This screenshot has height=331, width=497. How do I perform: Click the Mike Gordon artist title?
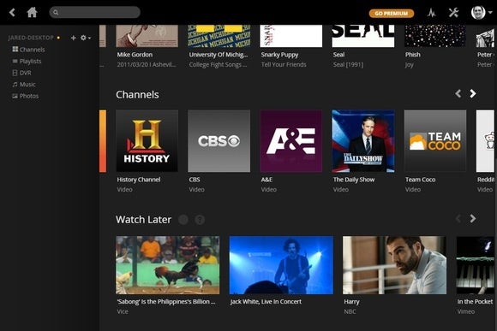click(135, 55)
